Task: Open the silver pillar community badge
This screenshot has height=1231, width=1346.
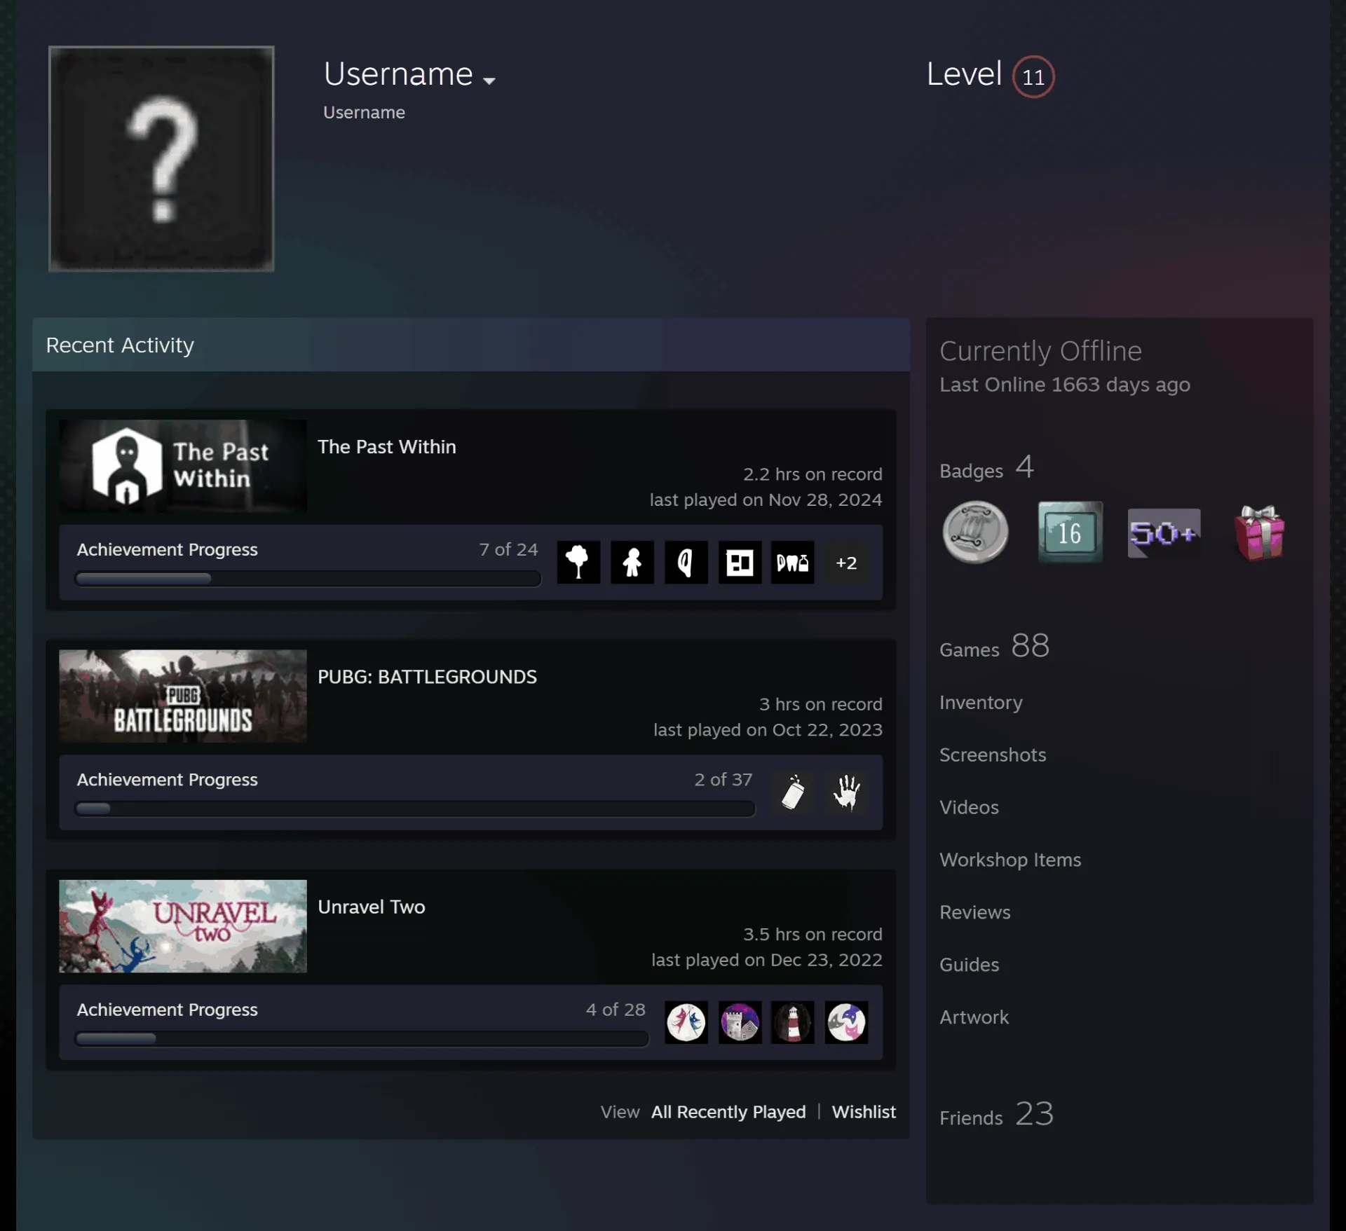Action: [975, 532]
